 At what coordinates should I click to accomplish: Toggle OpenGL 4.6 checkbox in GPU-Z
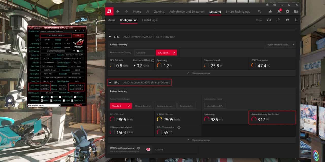pyautogui.click(x=72, y=100)
